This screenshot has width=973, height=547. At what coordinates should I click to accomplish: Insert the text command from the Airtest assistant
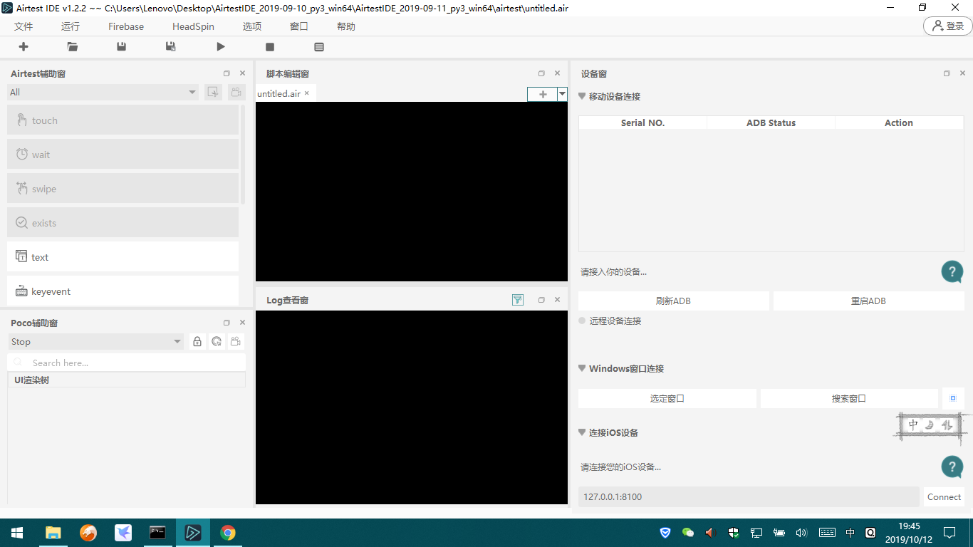click(123, 256)
